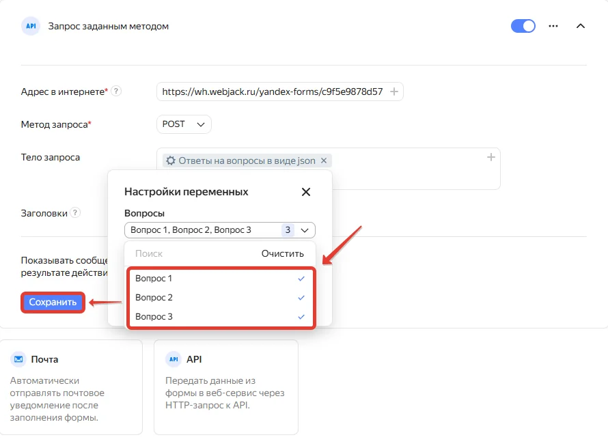Toggle the blue action enable switch

[x=523, y=26]
